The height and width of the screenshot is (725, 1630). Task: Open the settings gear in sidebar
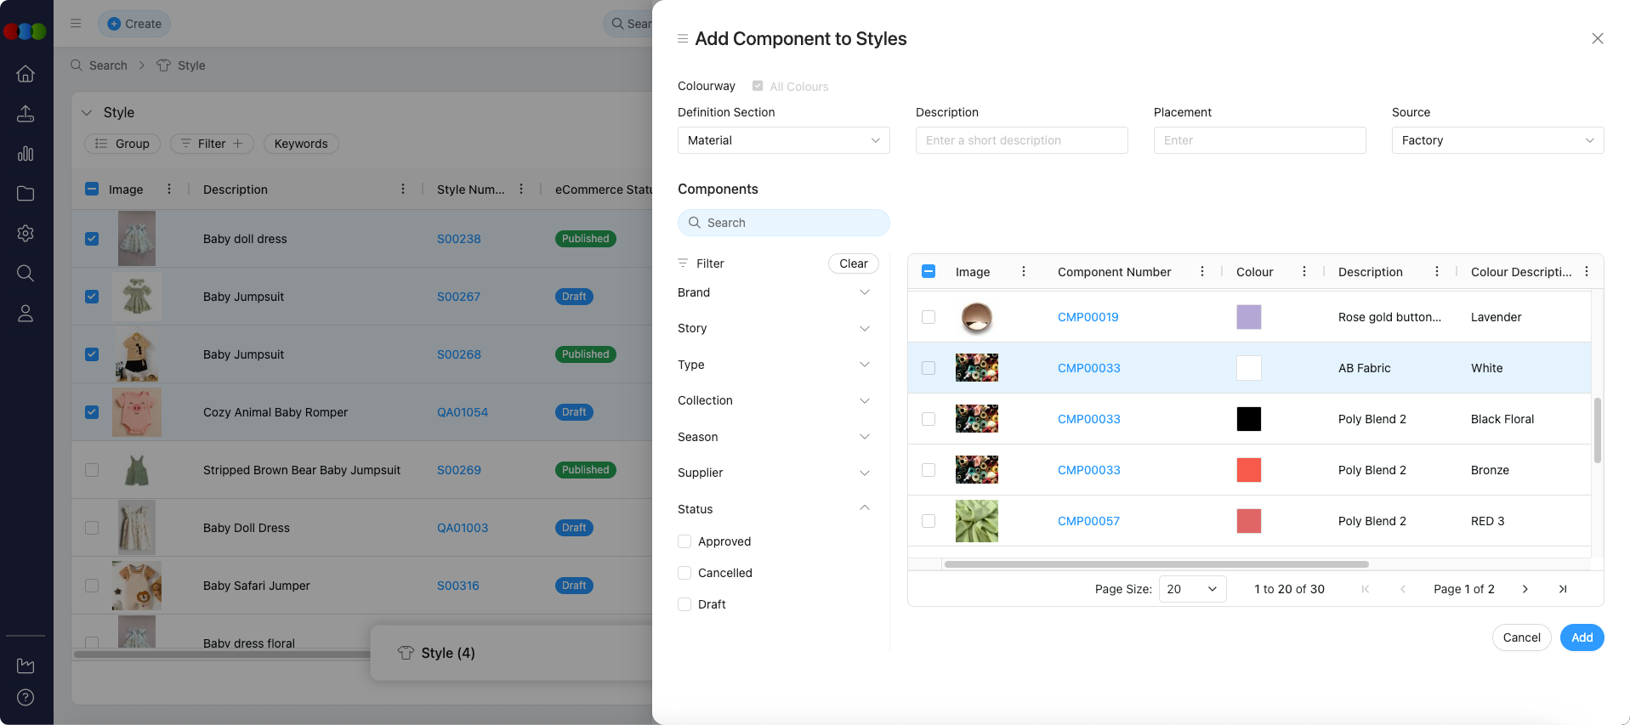[26, 233]
